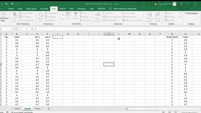Click the horizontal scrollbar left arrow
This screenshot has height=113, width=201.
pos(126,109)
